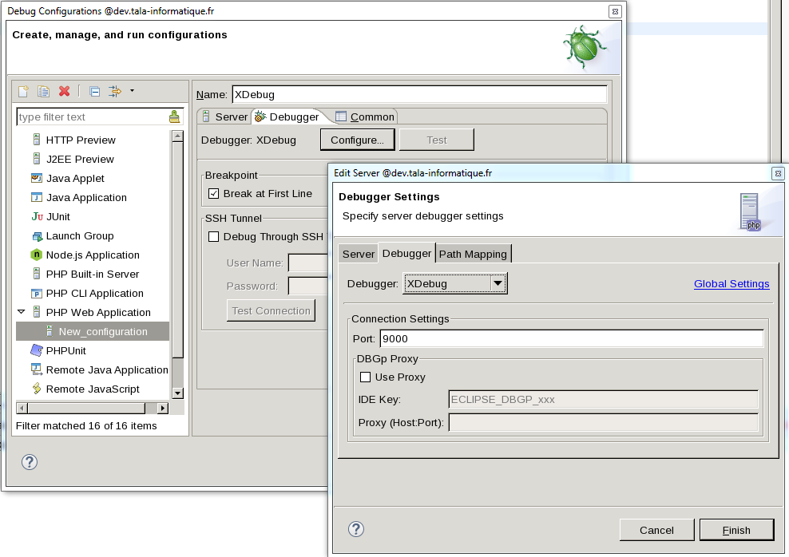Click the Duplicate launch configuration icon
This screenshot has width=789, height=557.
tap(44, 91)
